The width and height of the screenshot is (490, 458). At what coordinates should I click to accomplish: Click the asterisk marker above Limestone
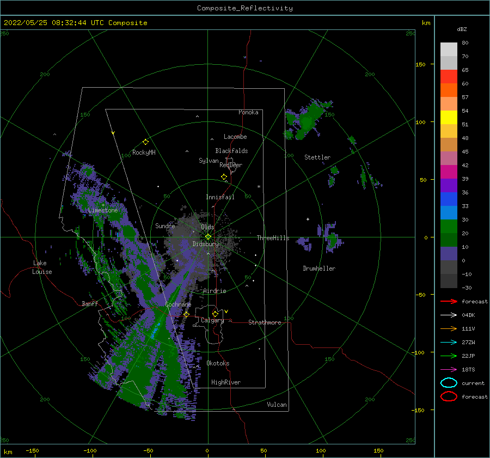click(x=103, y=205)
